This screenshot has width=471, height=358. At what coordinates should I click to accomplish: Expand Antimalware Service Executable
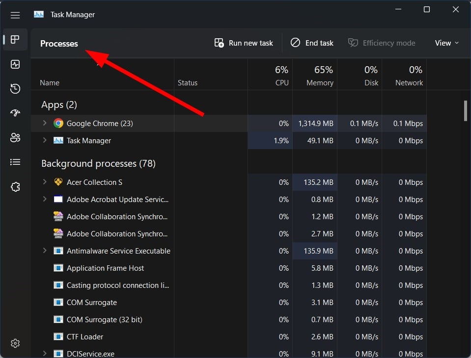pyautogui.click(x=45, y=251)
